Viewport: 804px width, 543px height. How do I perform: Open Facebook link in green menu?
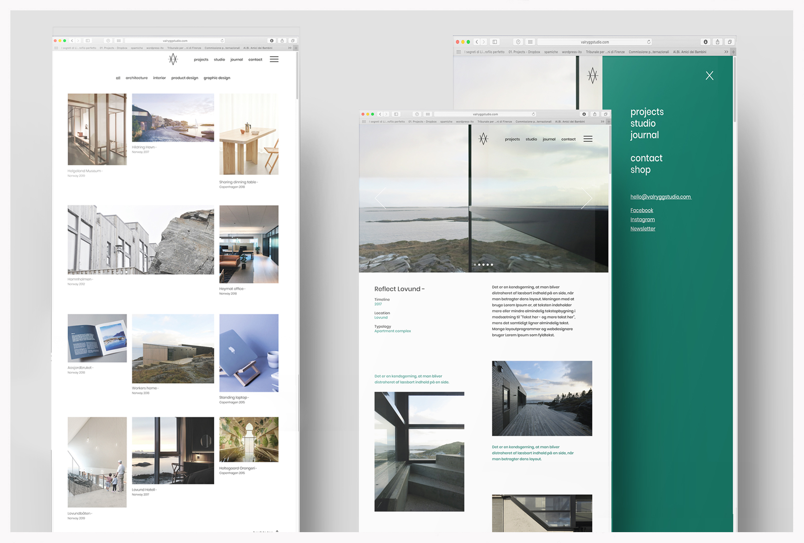642,210
